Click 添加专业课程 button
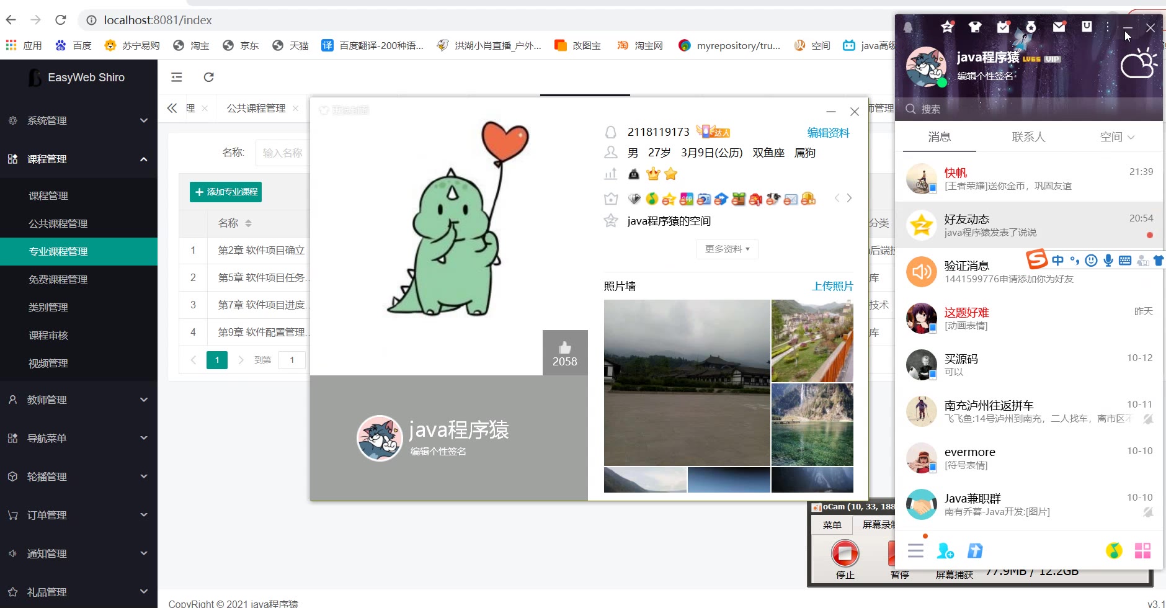 pos(226,192)
